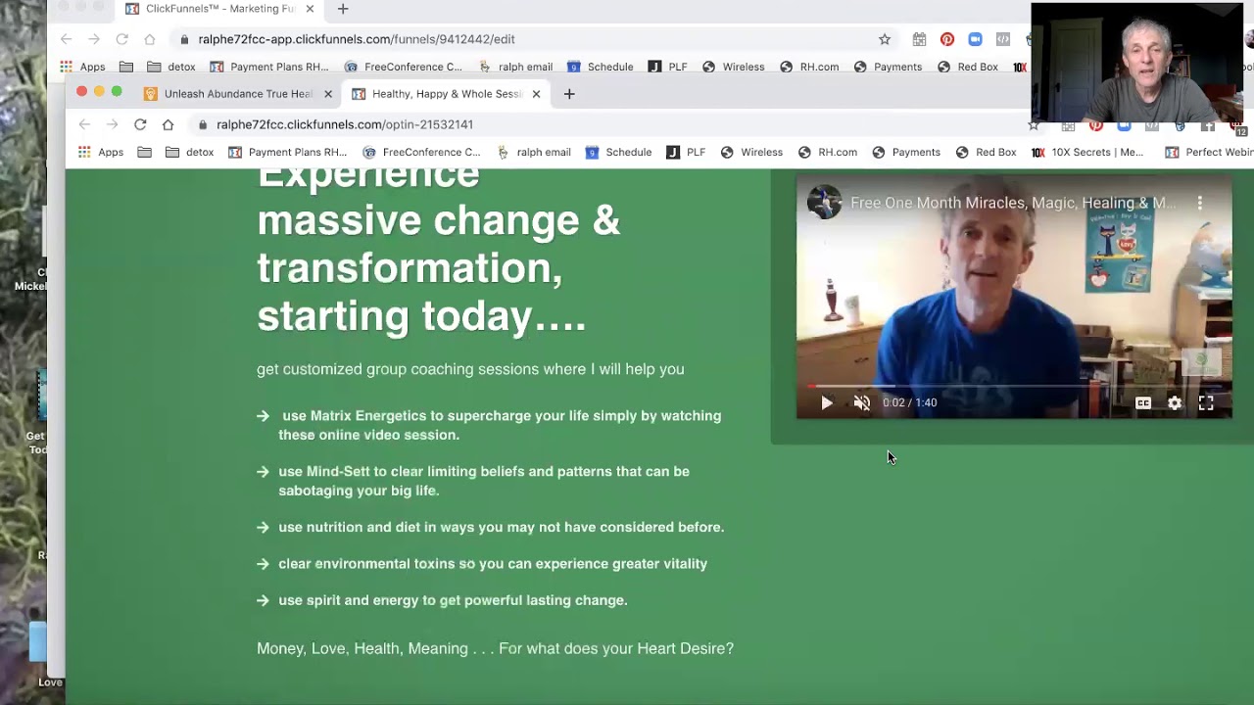Screen dimensions: 1254x705
Task: Open Wireless bookmark in back window
Action: click(733, 67)
